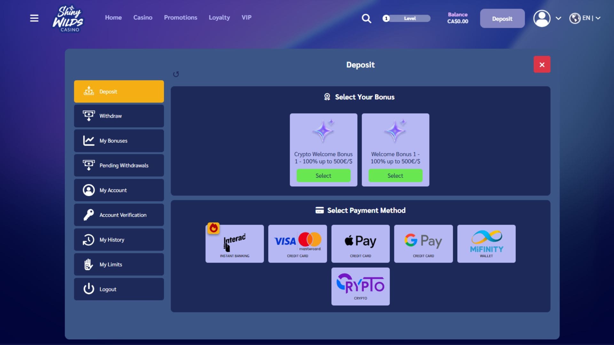
Task: Open My History label in sidebar
Action: (x=112, y=240)
